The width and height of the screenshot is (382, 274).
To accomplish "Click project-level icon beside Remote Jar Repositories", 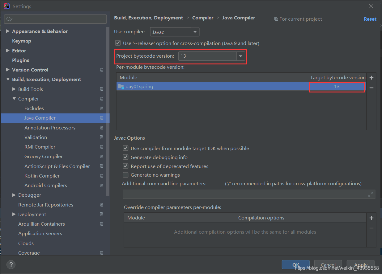I will point(101,205).
